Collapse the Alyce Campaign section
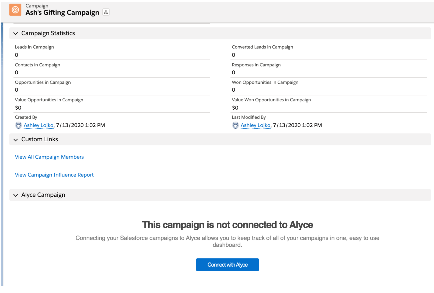This screenshot has height=293, width=434. (x=16, y=195)
